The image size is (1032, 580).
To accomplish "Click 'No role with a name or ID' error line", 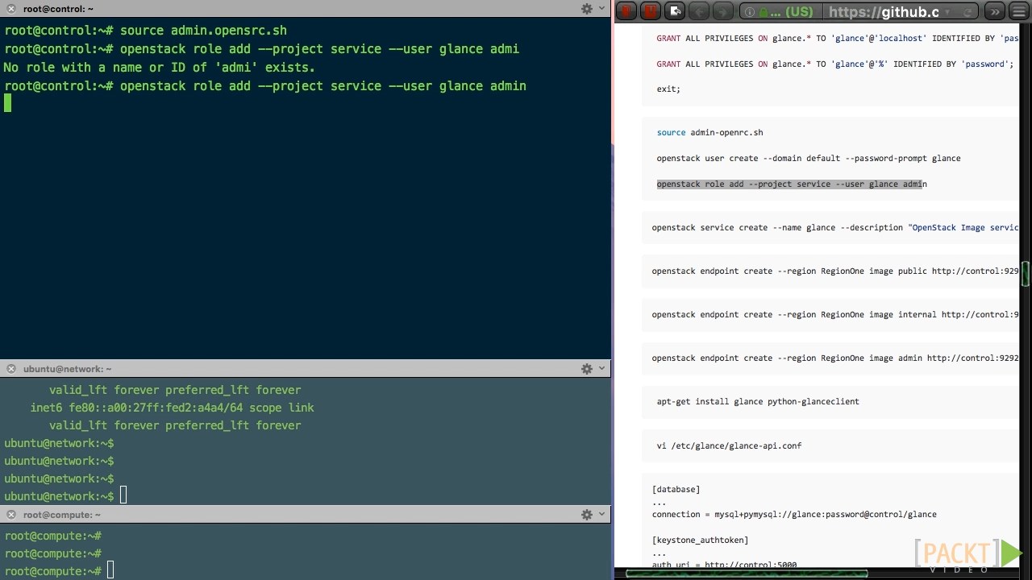I will pyautogui.click(x=160, y=68).
